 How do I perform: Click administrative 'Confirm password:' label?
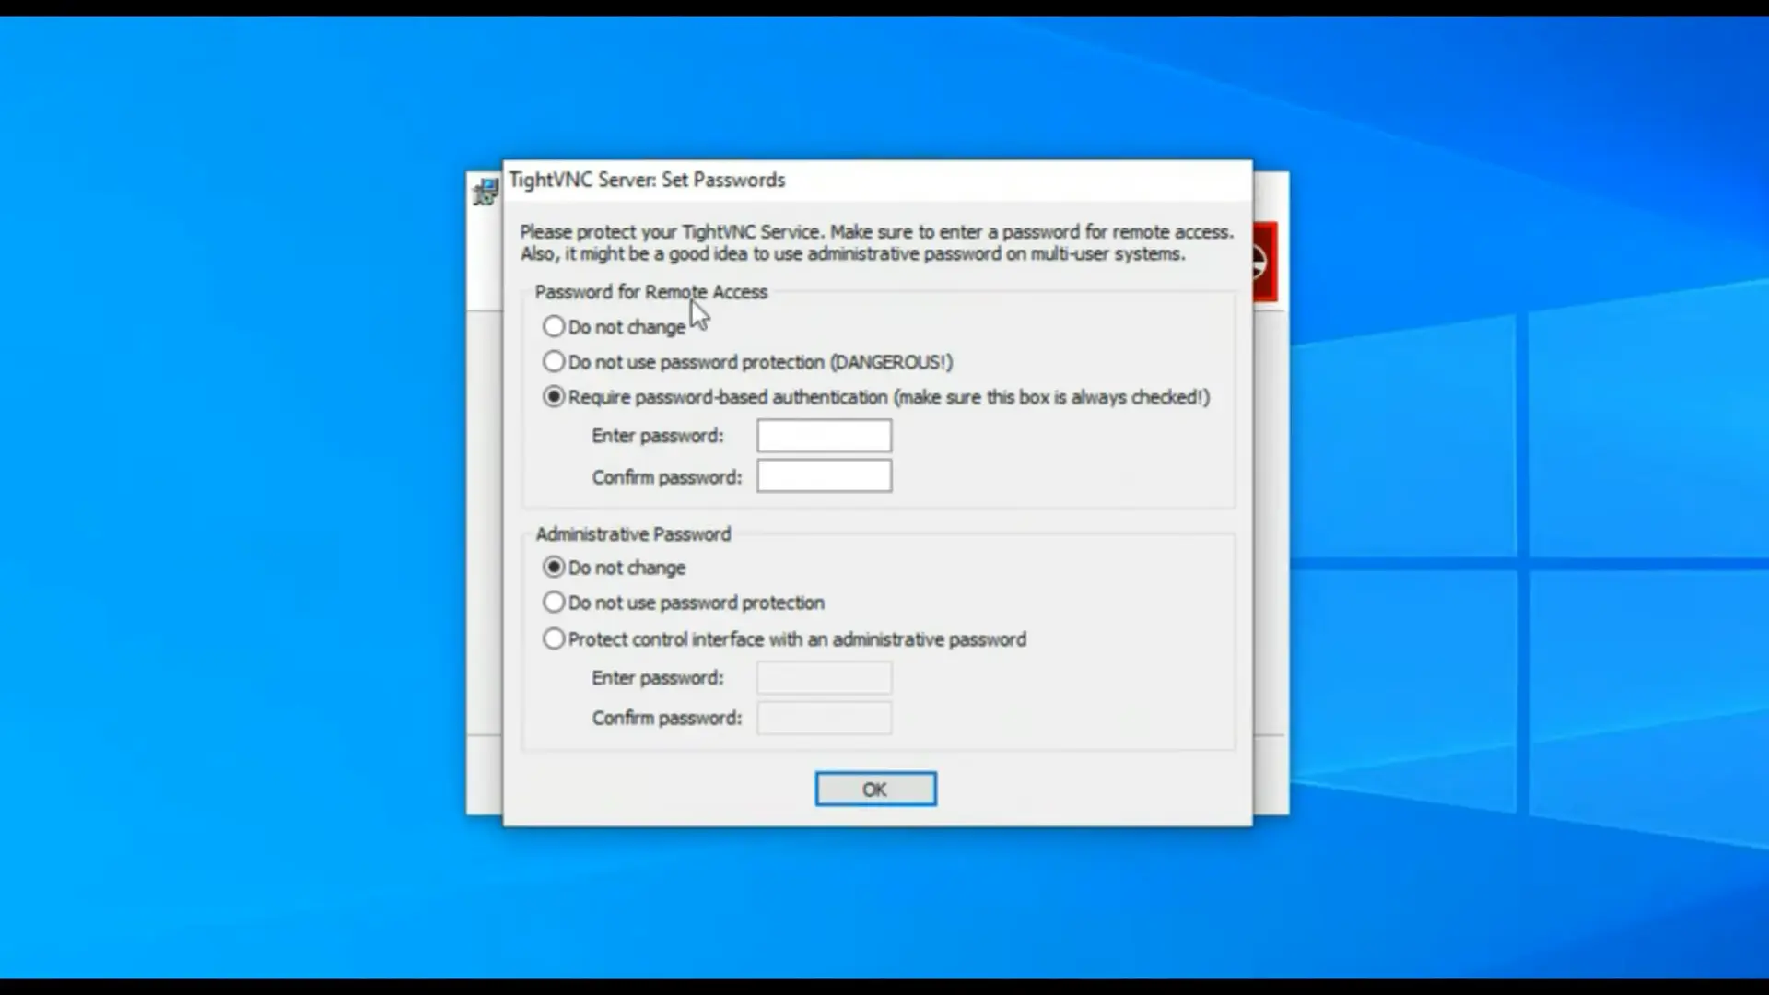[x=667, y=718]
